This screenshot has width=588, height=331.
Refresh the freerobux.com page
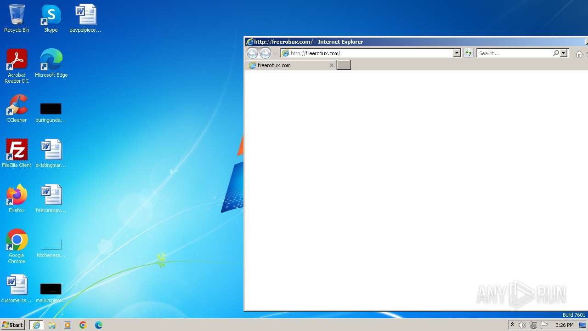[x=468, y=53]
